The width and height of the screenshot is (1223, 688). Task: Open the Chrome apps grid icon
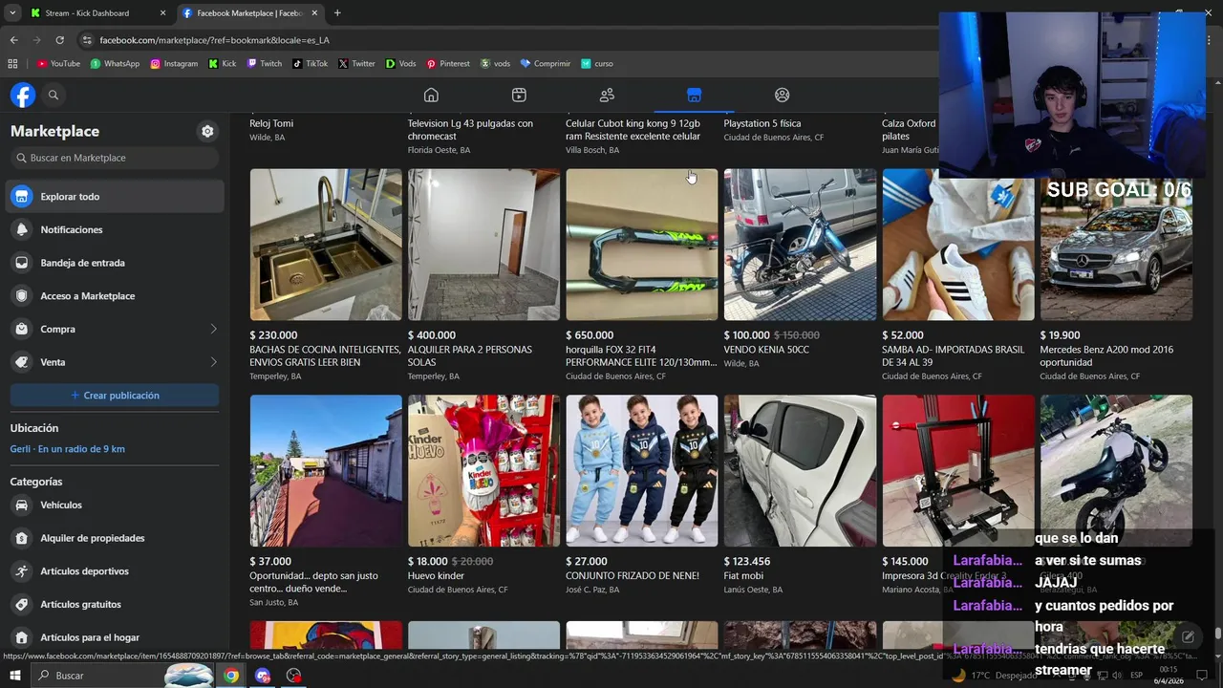[12, 64]
